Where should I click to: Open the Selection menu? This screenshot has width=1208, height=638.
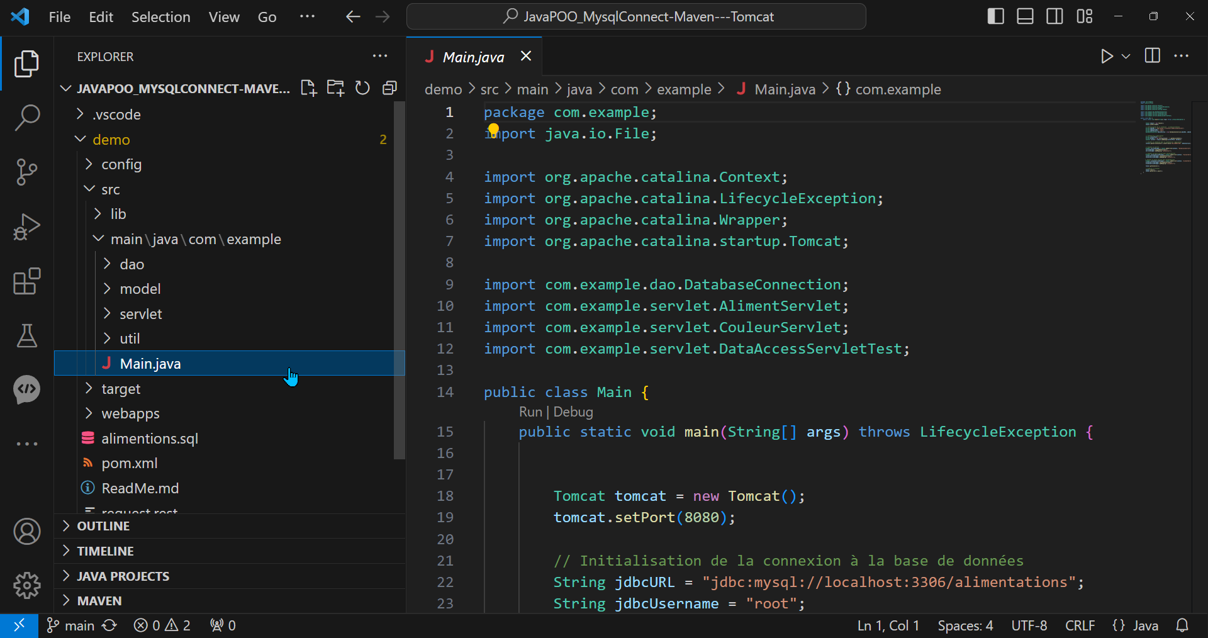(160, 17)
